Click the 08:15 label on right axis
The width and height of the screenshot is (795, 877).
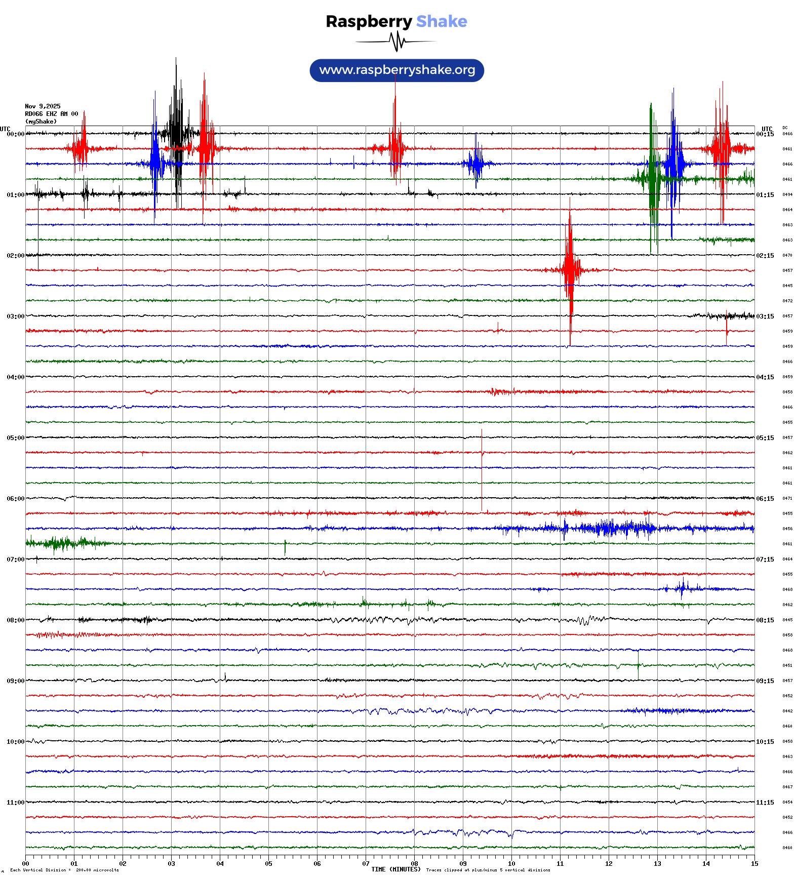click(765, 620)
